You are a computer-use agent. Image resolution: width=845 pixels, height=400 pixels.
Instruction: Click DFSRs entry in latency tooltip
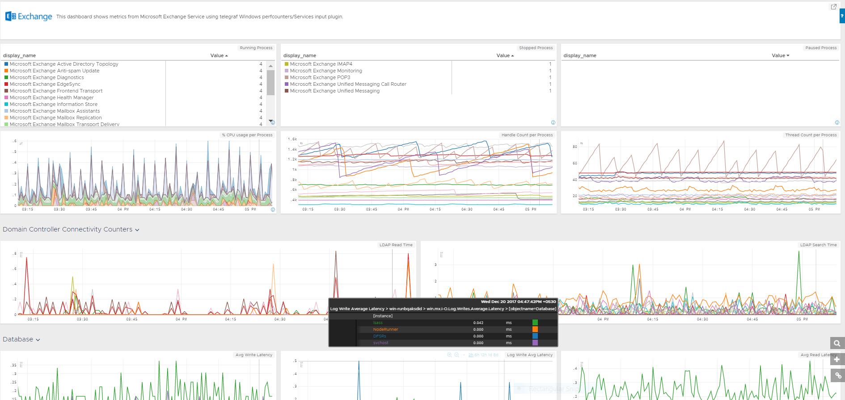coord(380,336)
